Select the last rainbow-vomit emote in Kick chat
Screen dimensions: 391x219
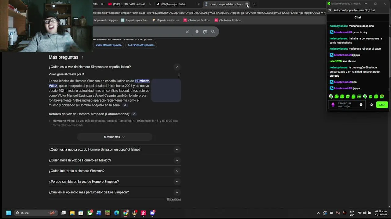[382, 96]
